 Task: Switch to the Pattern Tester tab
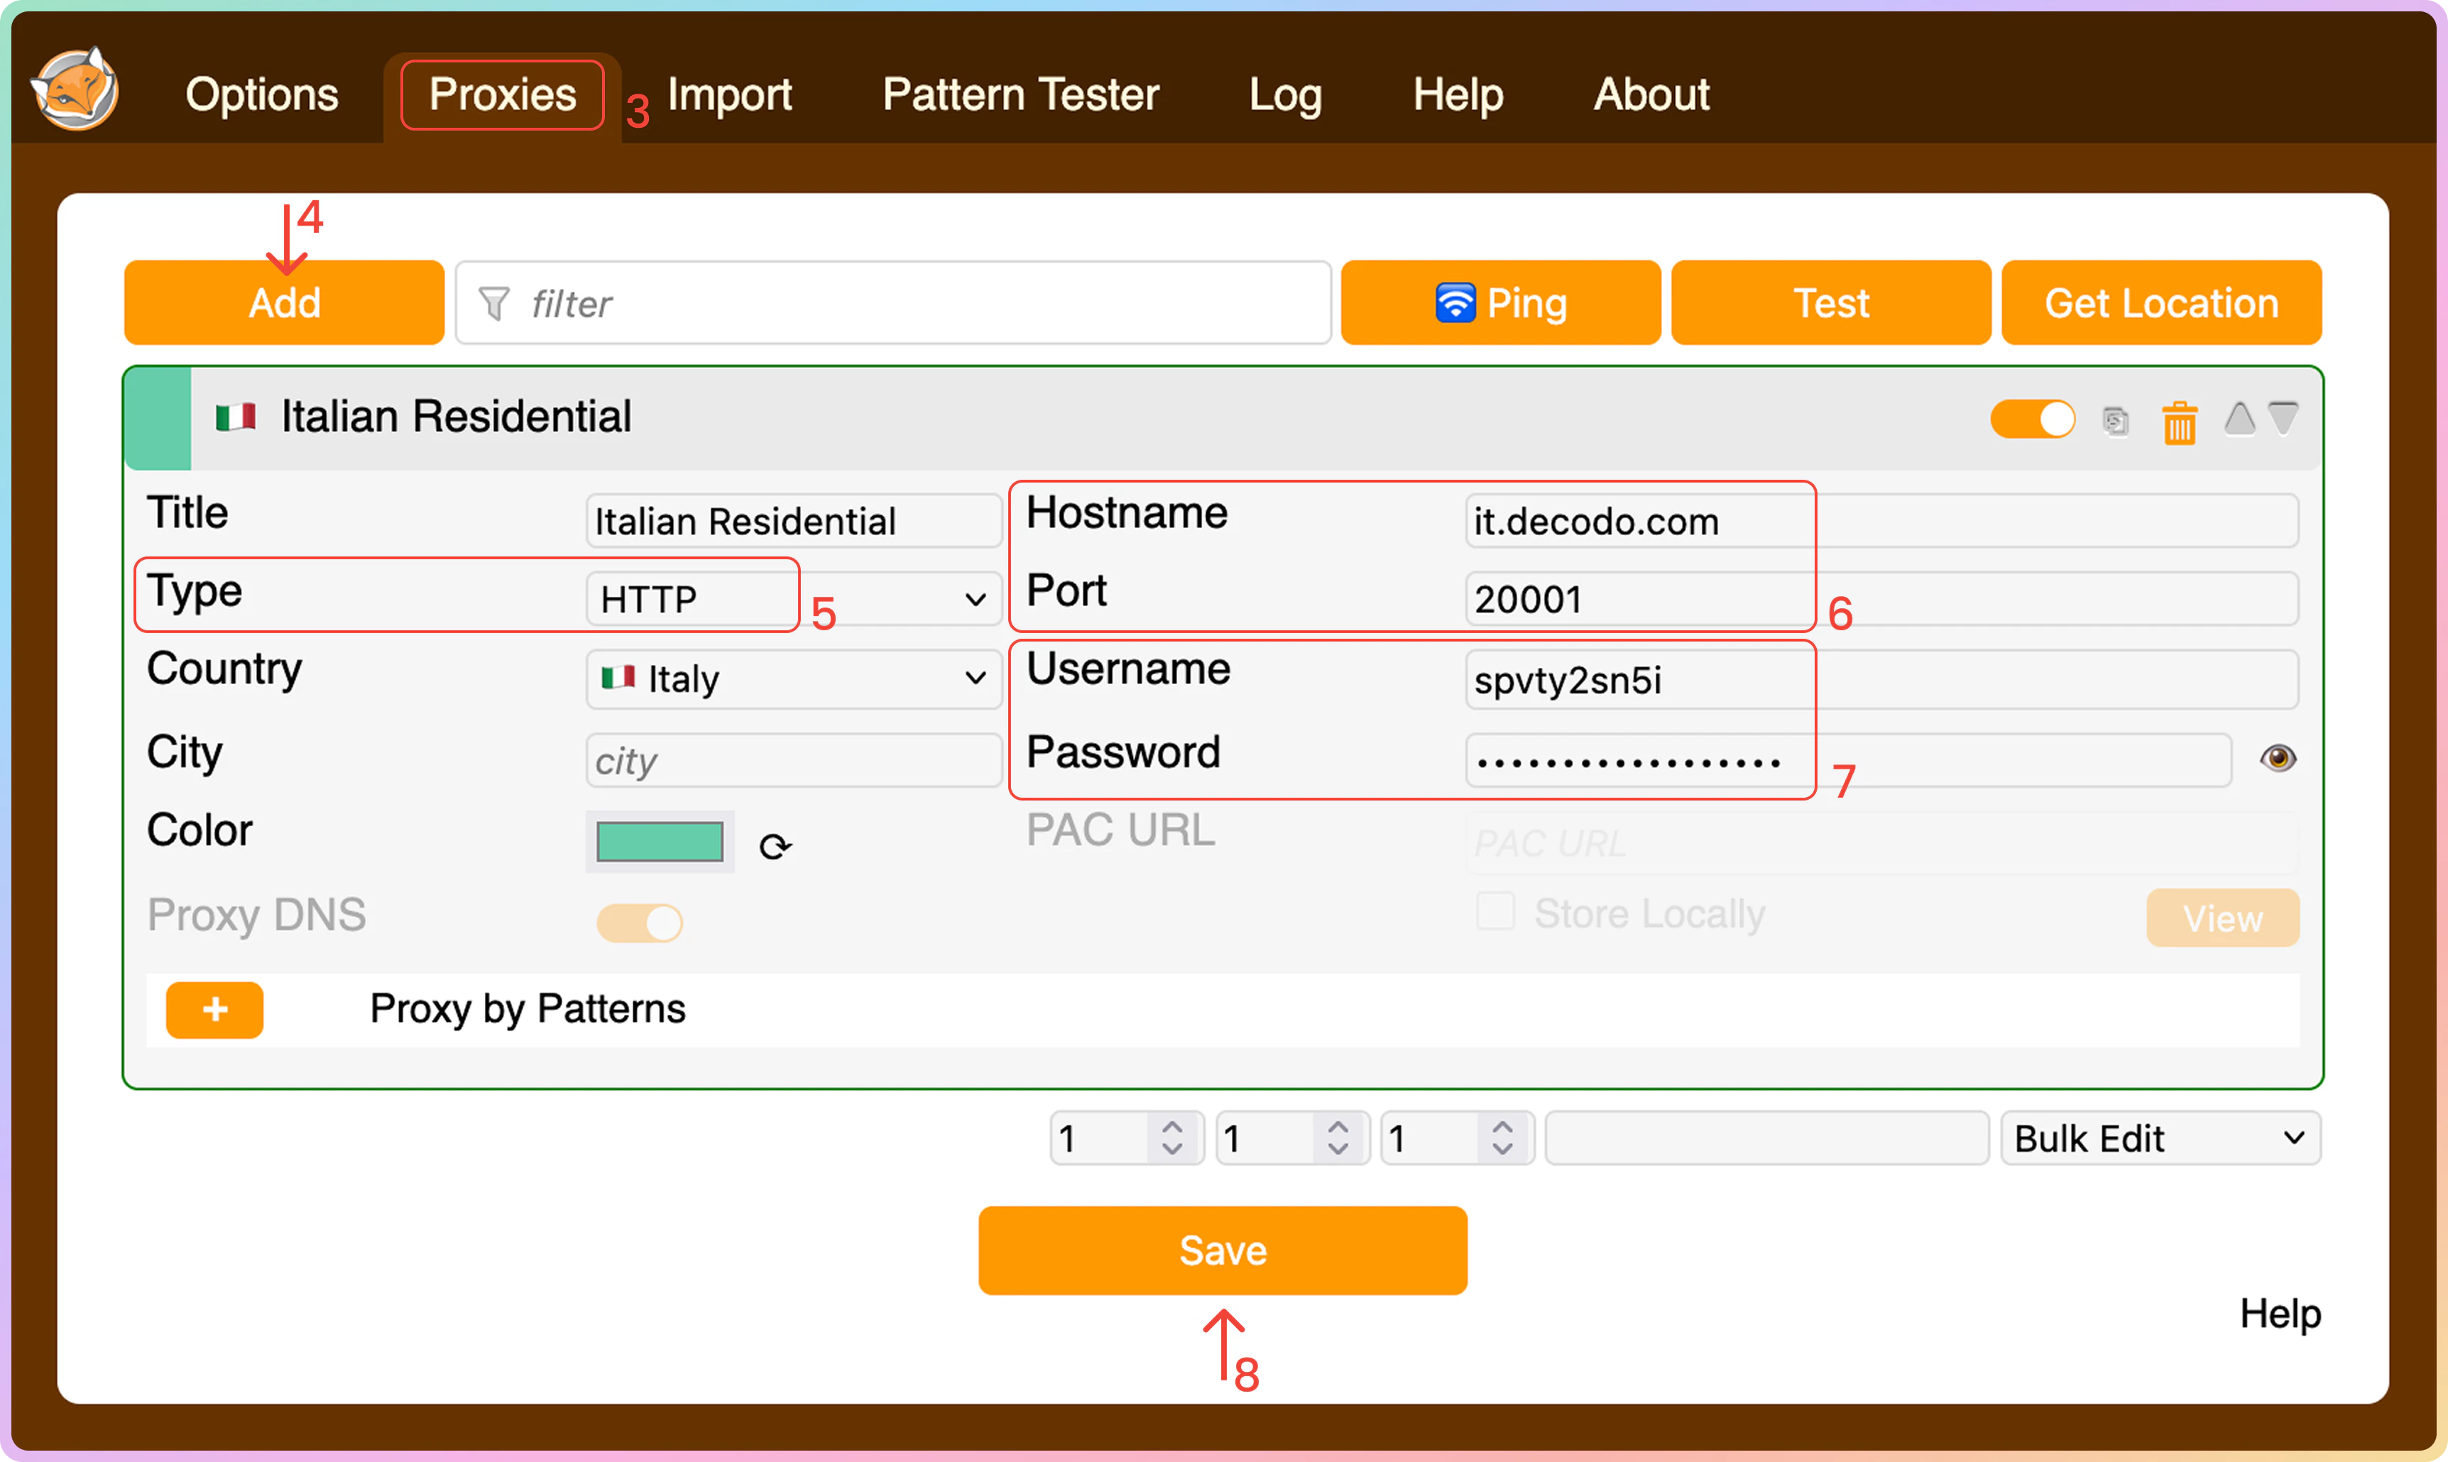click(x=1020, y=94)
